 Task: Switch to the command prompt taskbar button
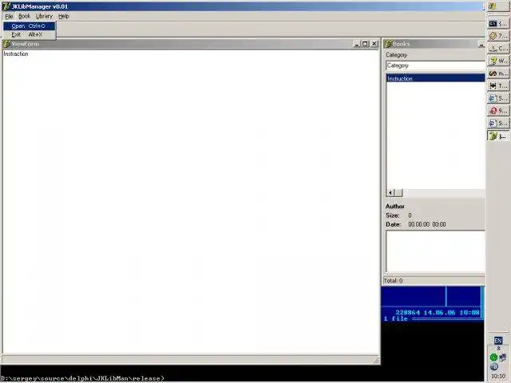(x=498, y=23)
